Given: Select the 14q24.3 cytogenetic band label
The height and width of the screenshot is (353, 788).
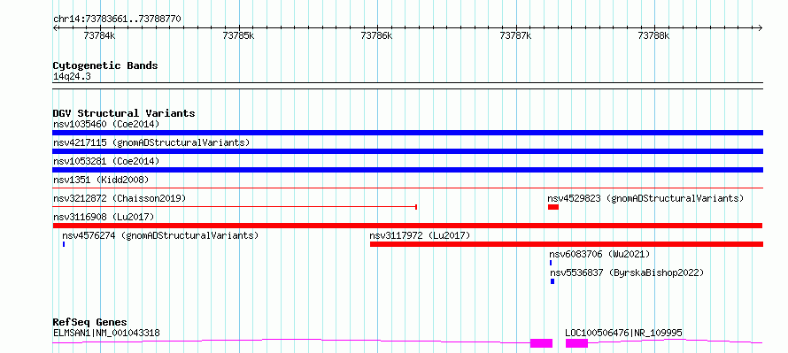Looking at the screenshot, I should (x=72, y=77).
